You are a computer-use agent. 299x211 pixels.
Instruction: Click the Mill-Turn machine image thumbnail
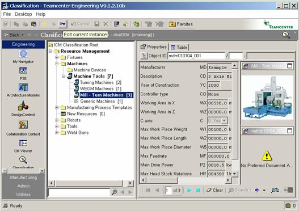coord(267,98)
